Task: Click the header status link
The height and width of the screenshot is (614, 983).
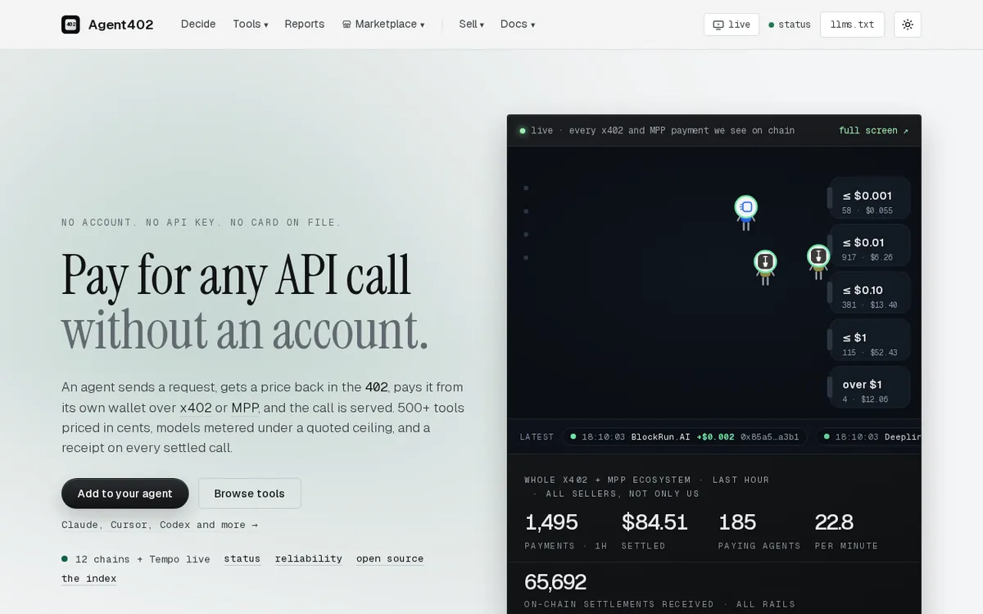Action: (x=790, y=25)
